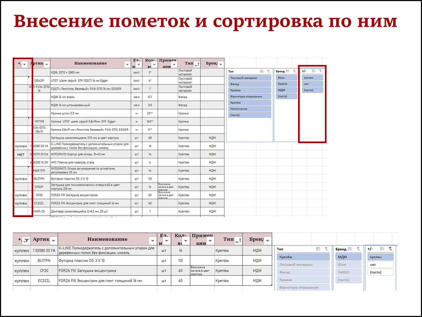Select Фурнитура открывания in upper Тип slicer

pos(250,96)
